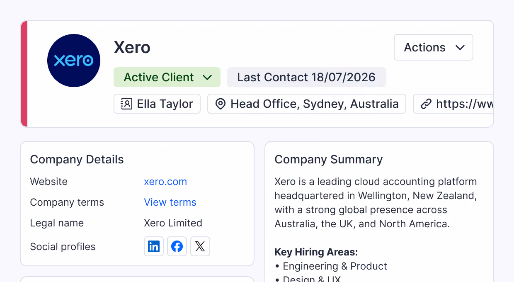514x282 pixels.
Task: Click the Legal name label
Action: pos(57,223)
